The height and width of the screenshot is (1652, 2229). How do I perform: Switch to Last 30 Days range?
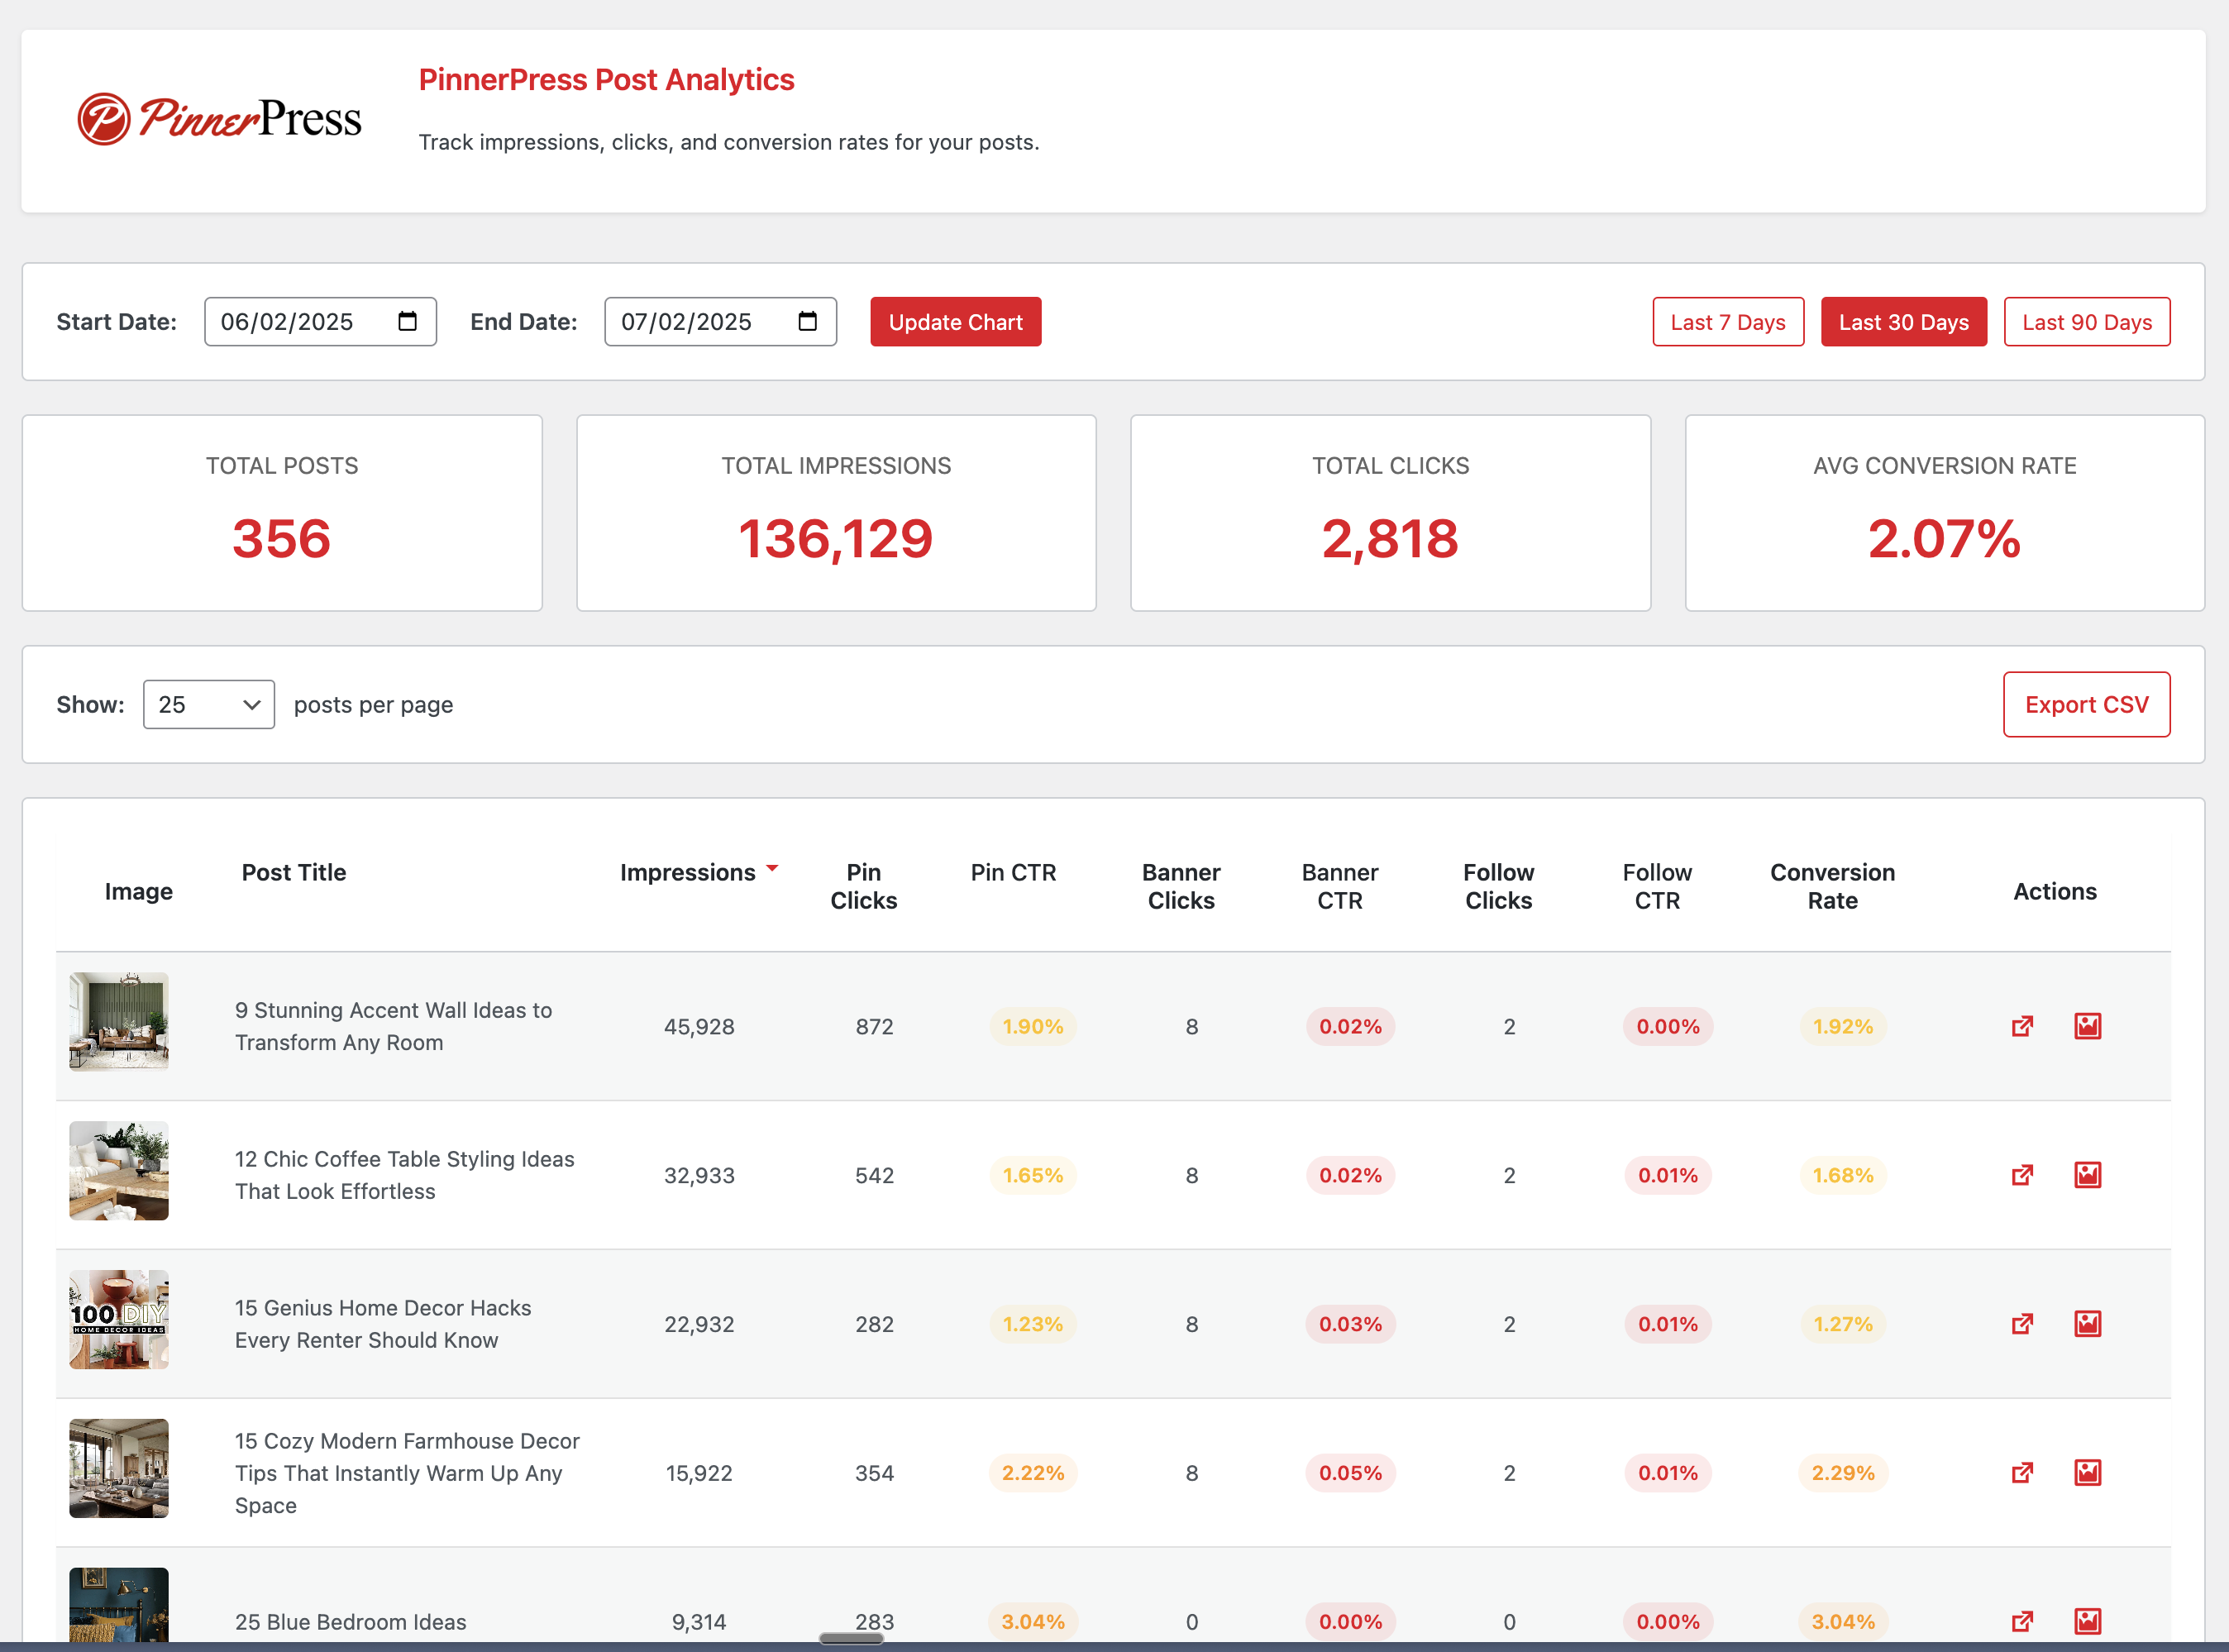point(1903,322)
